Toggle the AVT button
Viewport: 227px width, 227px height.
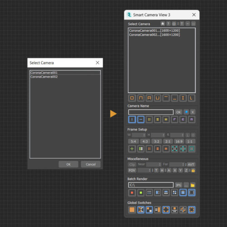[191, 164]
